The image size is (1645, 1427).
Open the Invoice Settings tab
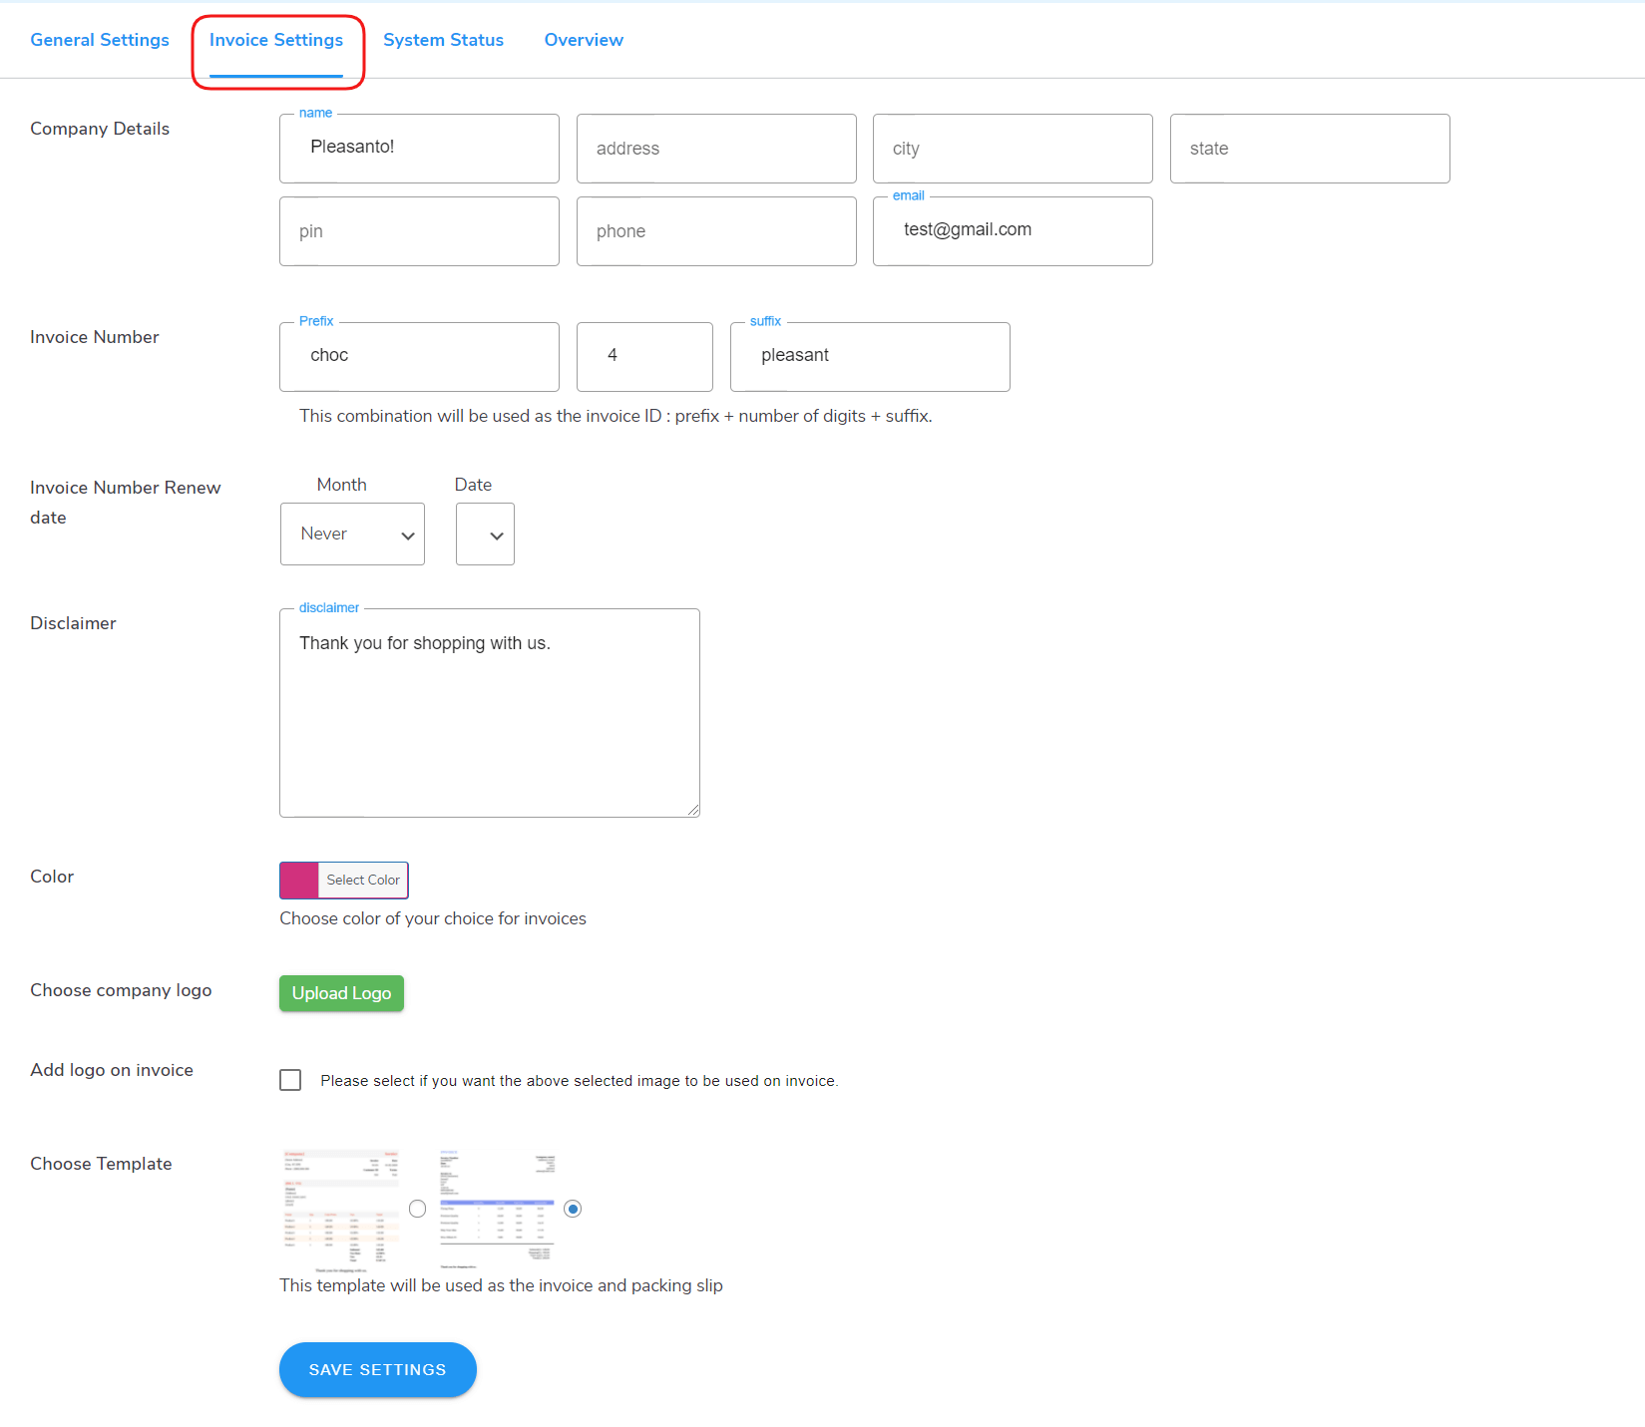click(276, 40)
